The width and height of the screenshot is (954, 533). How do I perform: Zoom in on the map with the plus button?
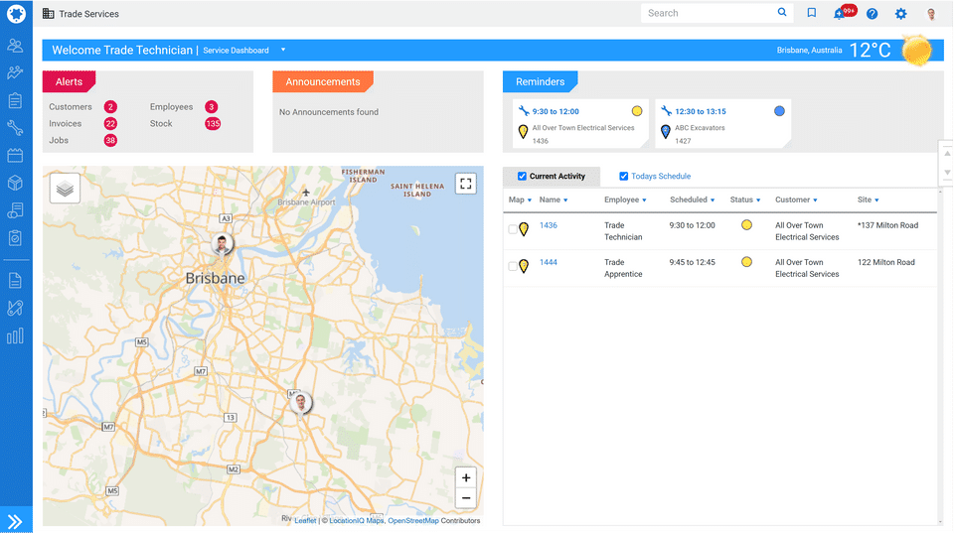(x=466, y=477)
